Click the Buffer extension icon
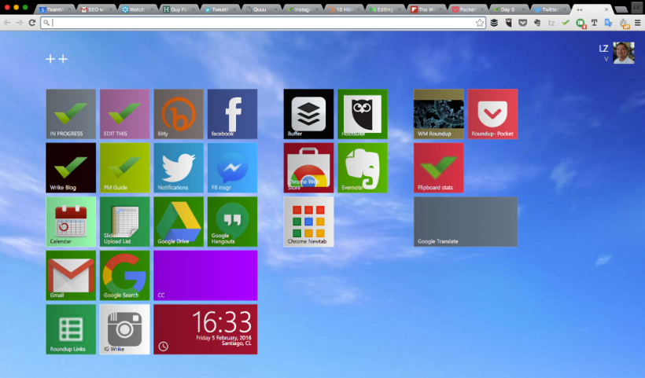The width and height of the screenshot is (645, 378). [494, 23]
